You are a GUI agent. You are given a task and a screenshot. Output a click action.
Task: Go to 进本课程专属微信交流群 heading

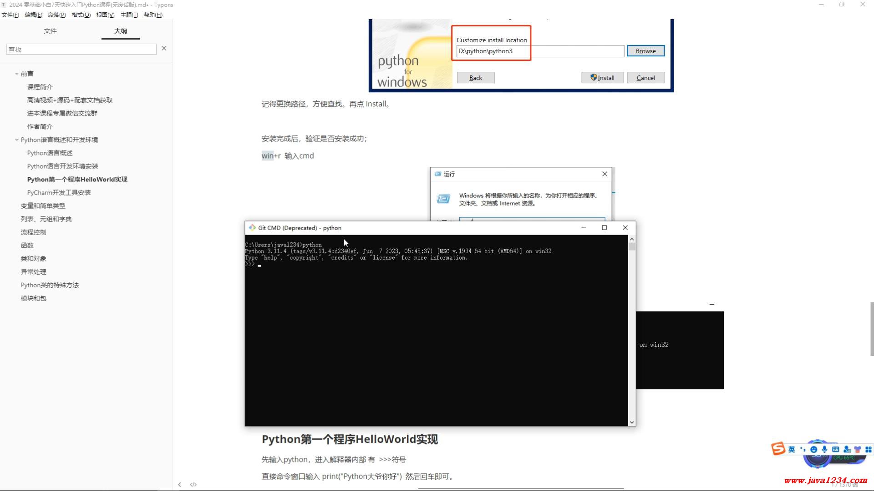pyautogui.click(x=62, y=113)
